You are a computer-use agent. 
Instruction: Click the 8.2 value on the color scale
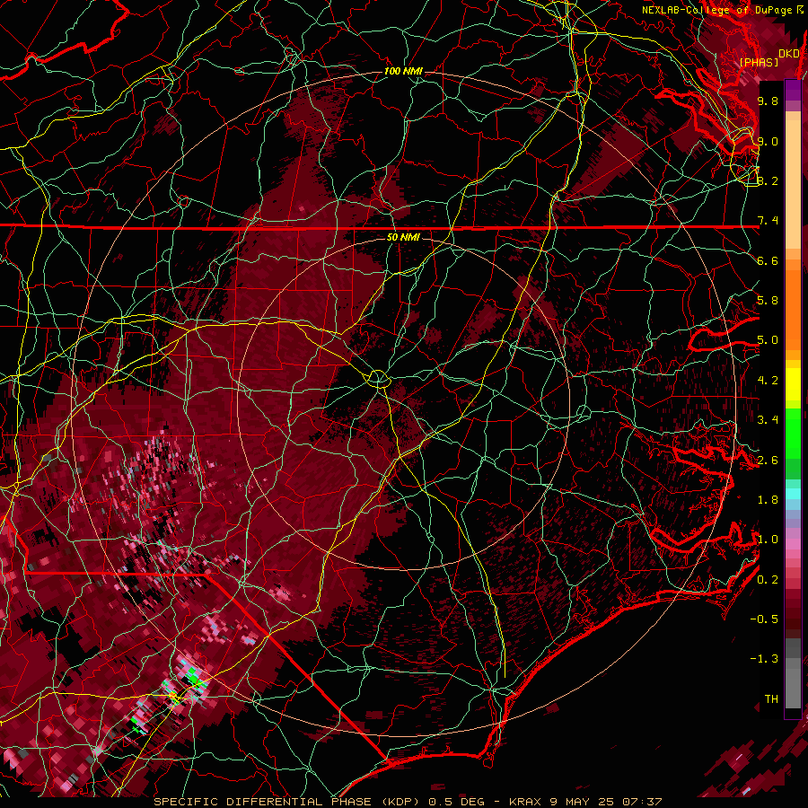(768, 180)
